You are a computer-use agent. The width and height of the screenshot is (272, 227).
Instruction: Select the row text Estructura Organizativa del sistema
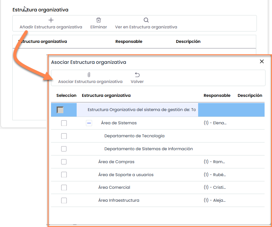[142, 110]
